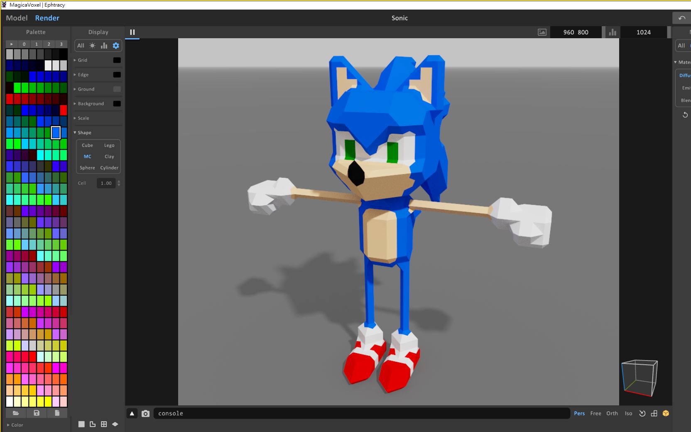Click the 3D orientation cube widget
The image size is (691, 432).
point(640,378)
